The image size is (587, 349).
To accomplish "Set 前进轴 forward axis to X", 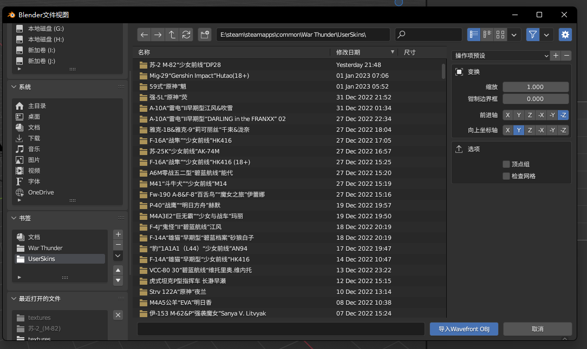I will (507, 115).
